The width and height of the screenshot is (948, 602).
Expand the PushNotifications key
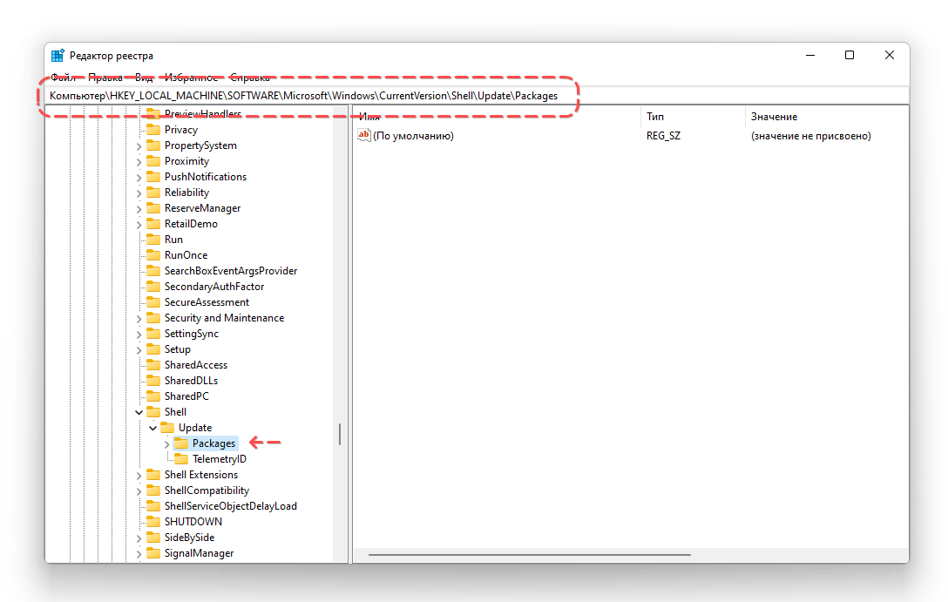point(139,178)
